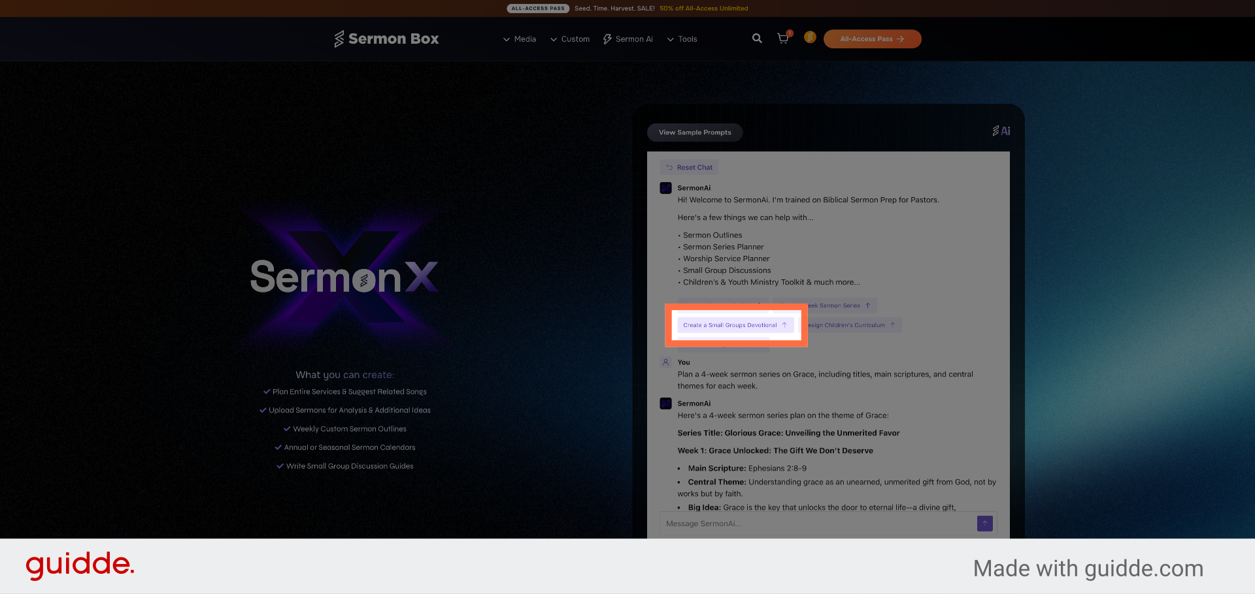This screenshot has height=594, width=1255.
Task: Expand the Custom dropdown menu
Action: click(x=570, y=39)
